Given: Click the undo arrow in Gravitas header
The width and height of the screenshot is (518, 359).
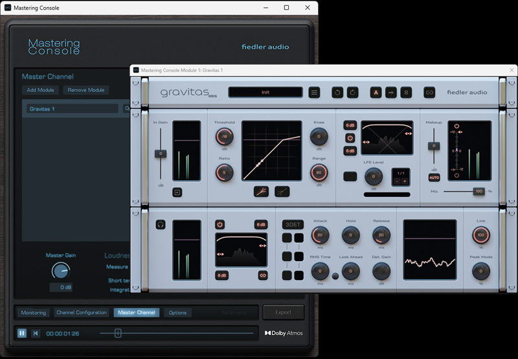Looking at the screenshot, I should (x=337, y=93).
